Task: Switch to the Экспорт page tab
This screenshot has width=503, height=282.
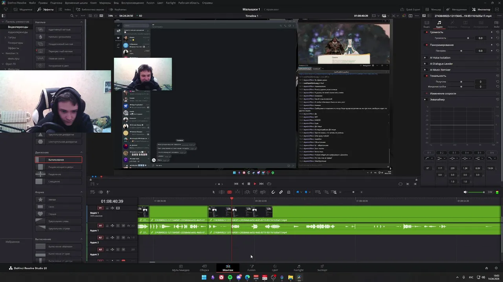Action: [322, 268]
